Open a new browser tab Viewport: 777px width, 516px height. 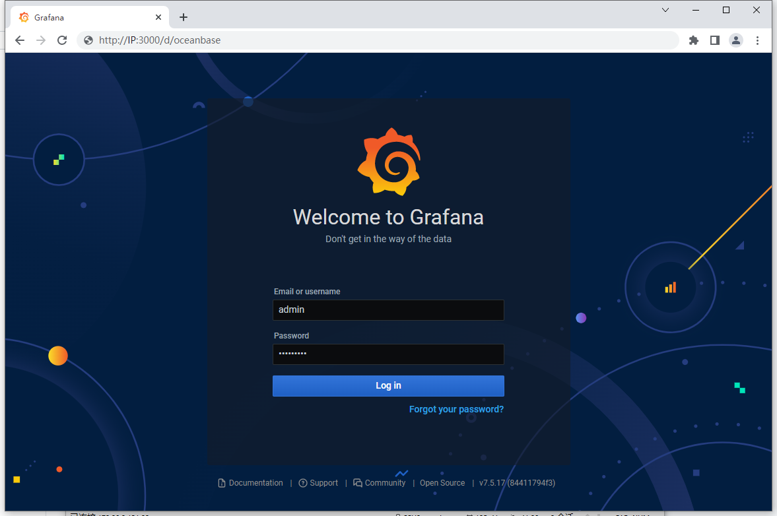[184, 17]
